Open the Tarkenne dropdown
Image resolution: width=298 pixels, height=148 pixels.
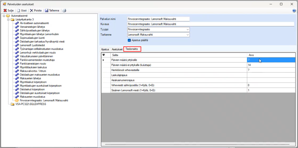188,35
